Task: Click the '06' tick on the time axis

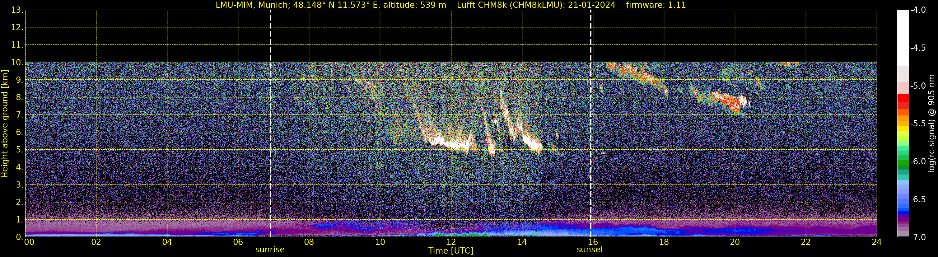Action: (238, 242)
